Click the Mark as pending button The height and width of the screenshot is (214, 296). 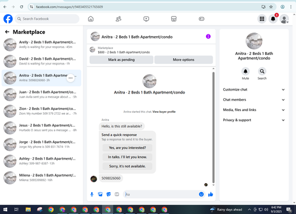point(121,60)
